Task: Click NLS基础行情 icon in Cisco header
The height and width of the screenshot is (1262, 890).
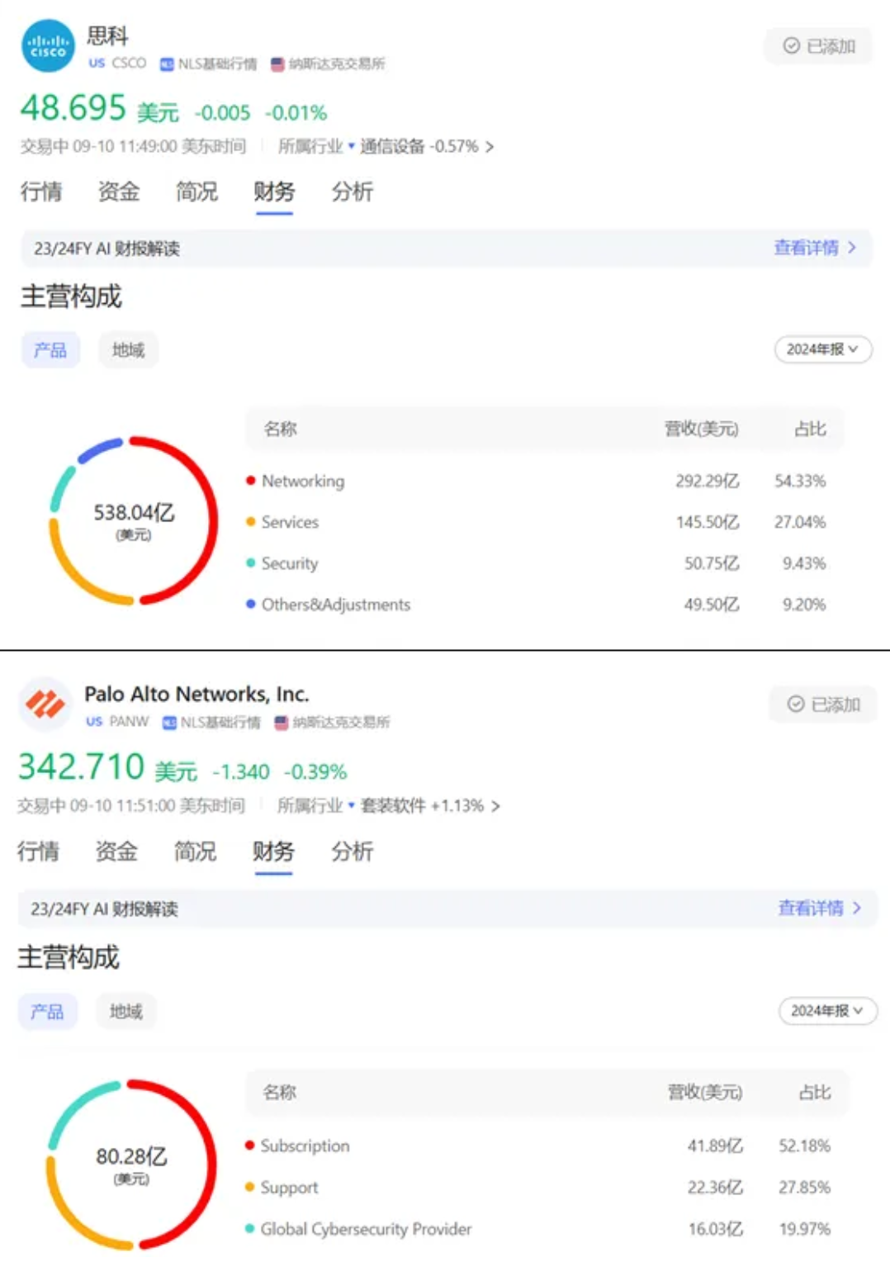Action: coord(167,64)
